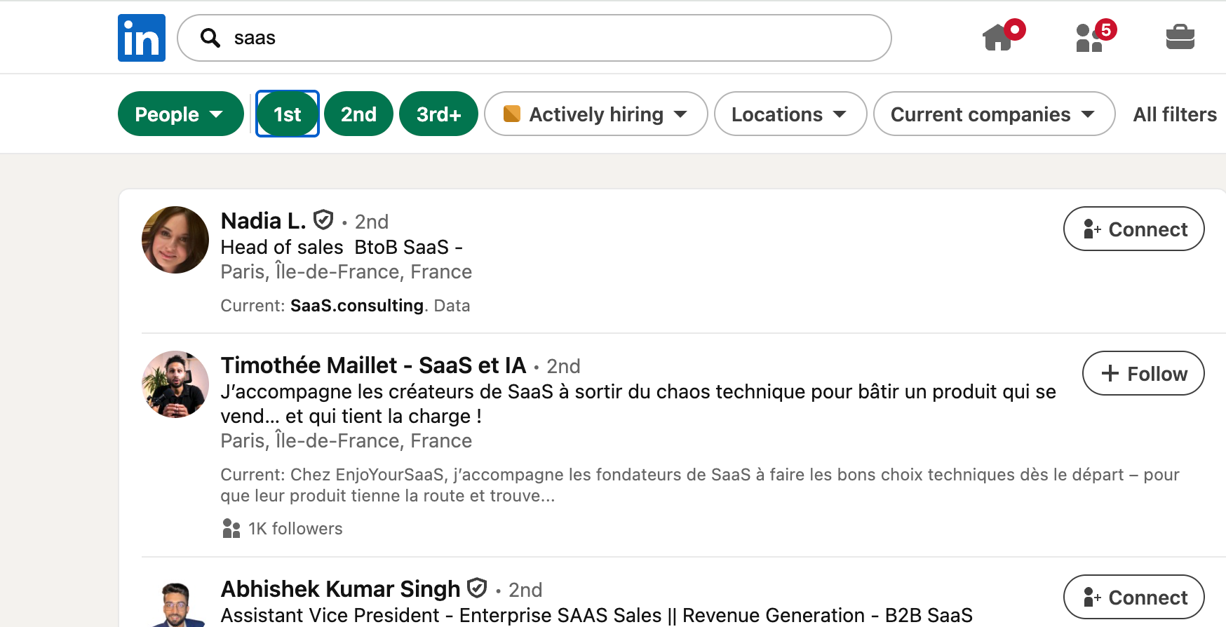Click the Actively hiring orange icon
The width and height of the screenshot is (1226, 627).
[x=512, y=114]
